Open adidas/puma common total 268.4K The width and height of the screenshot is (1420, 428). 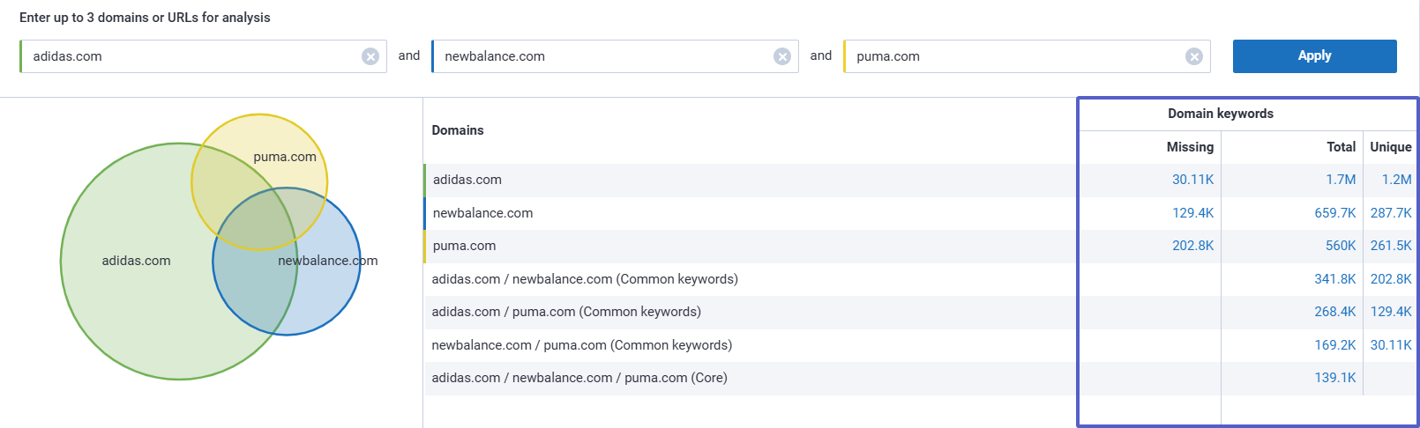1335,312
